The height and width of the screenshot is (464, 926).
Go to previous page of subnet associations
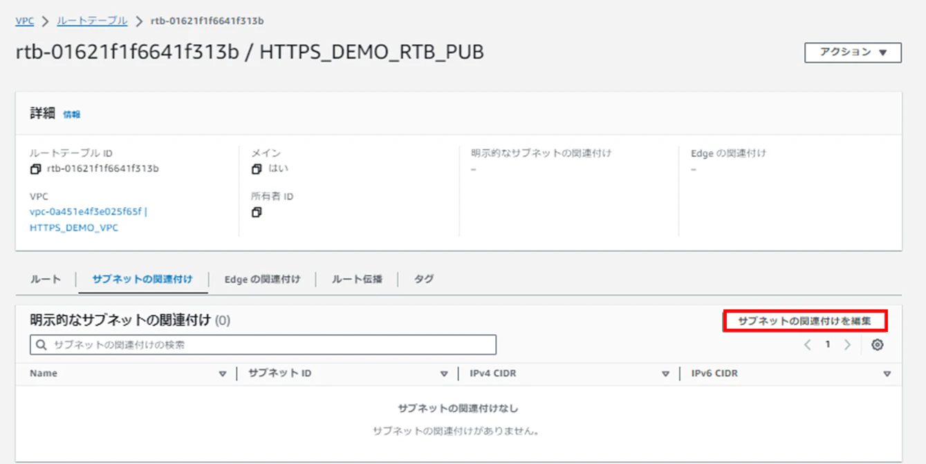(x=808, y=345)
